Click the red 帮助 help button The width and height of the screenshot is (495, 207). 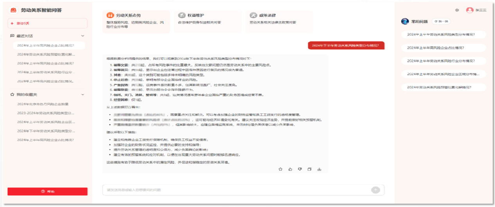47,191
